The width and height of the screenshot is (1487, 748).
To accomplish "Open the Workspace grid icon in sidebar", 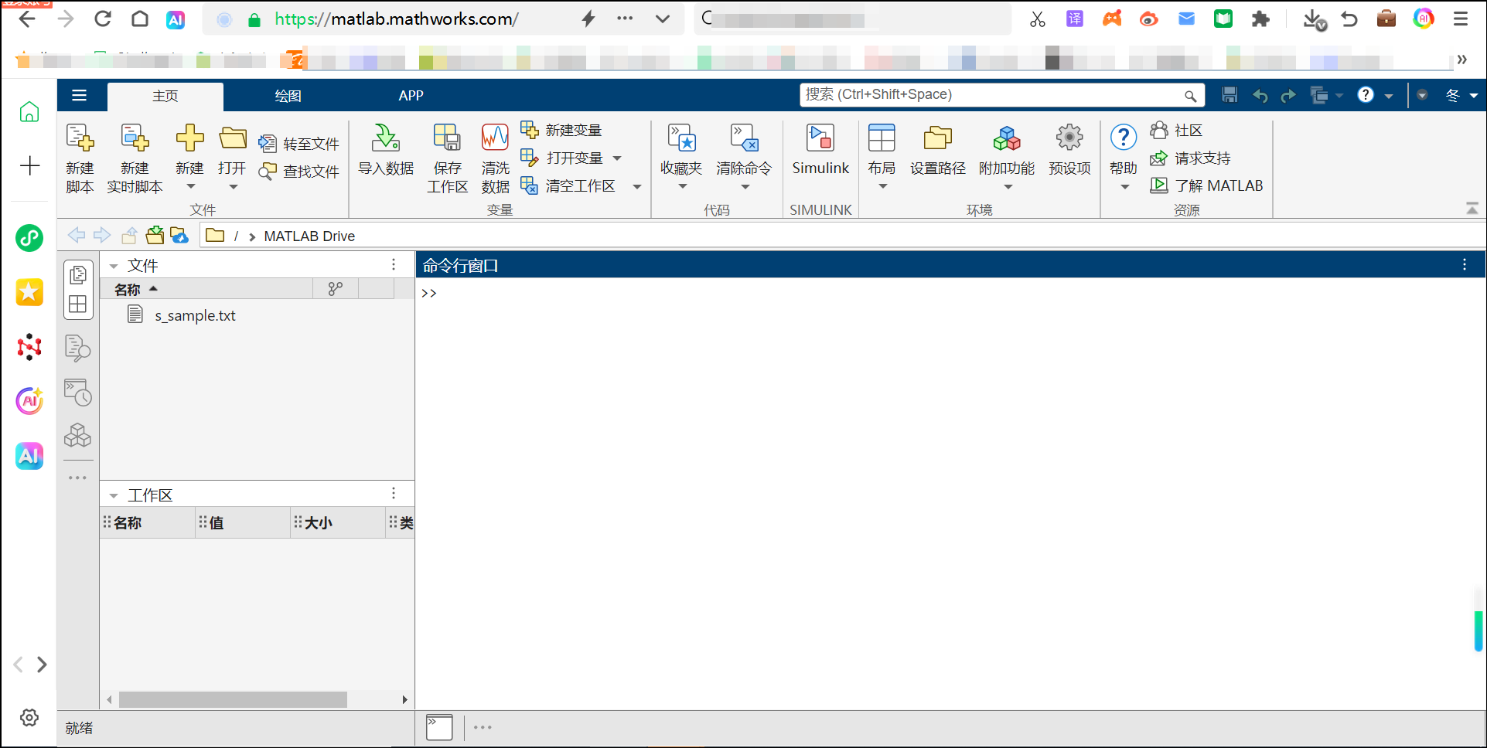I will tap(78, 304).
